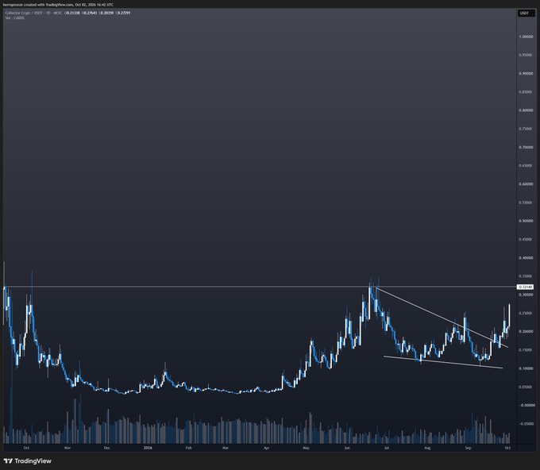540x470 pixels.
Task: Click the 2026 label on time axis
Action: coord(148,448)
